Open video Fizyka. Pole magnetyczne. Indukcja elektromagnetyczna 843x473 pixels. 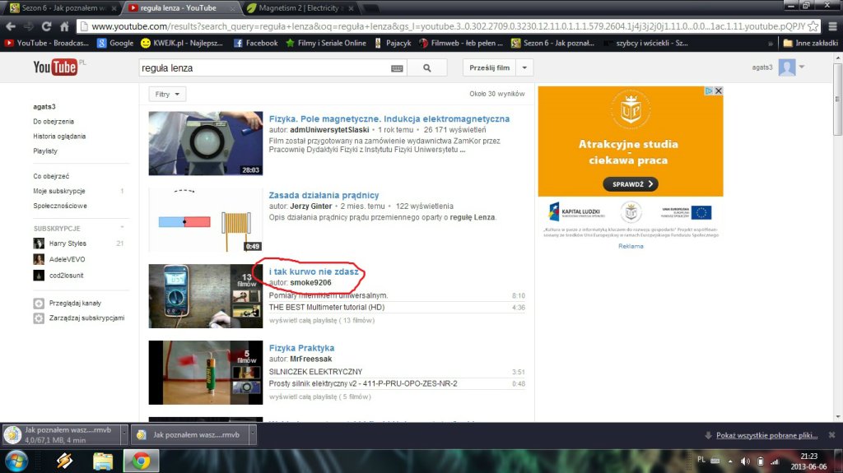[389, 118]
